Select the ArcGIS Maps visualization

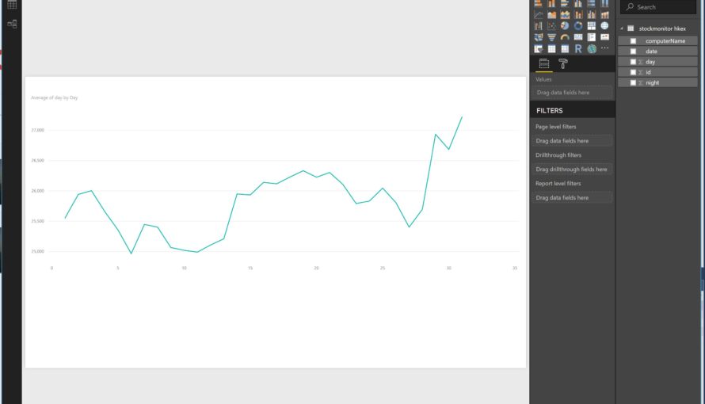pyautogui.click(x=592, y=48)
